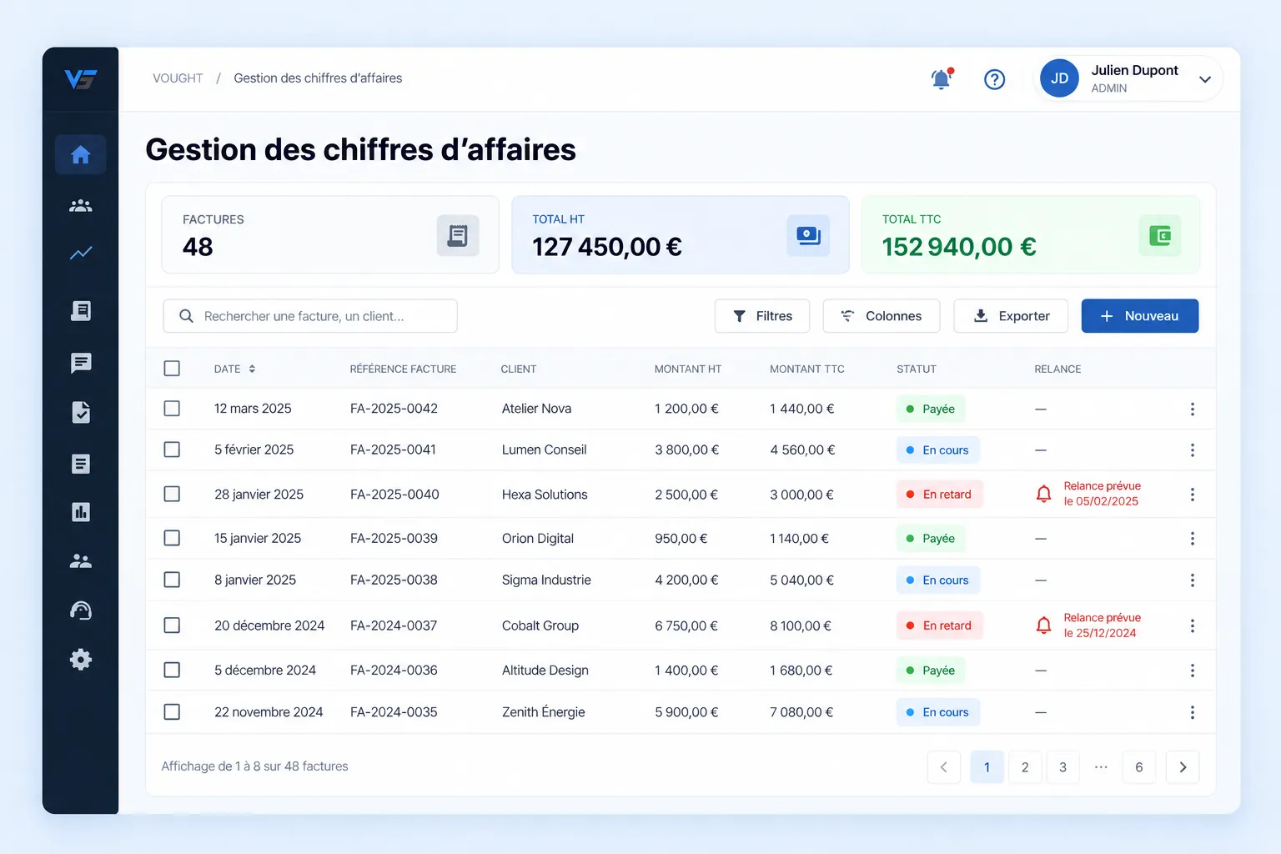Click the notification bell in header
The image size is (1281, 854).
[942, 79]
